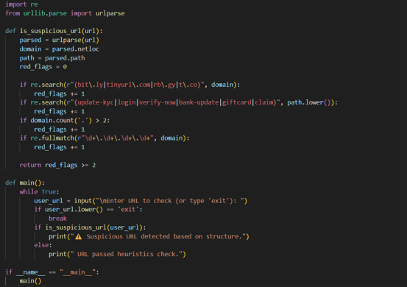The height and width of the screenshot is (287, 407).
Task: Click 't\.co' in the shortener regex
Action: pos(188,85)
